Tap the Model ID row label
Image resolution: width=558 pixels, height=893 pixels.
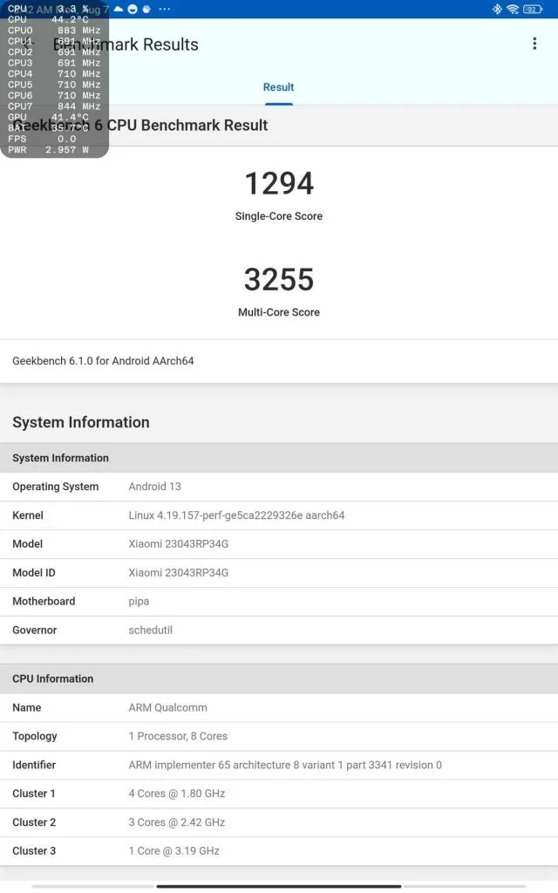[x=34, y=573]
